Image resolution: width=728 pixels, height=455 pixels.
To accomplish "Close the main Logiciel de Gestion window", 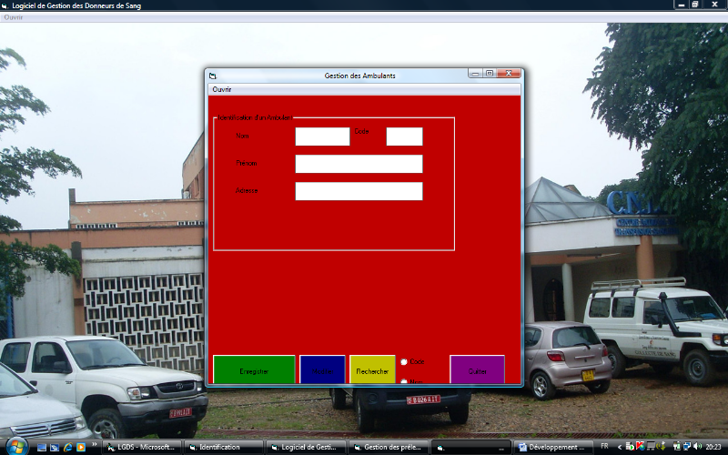I will point(715,5).
